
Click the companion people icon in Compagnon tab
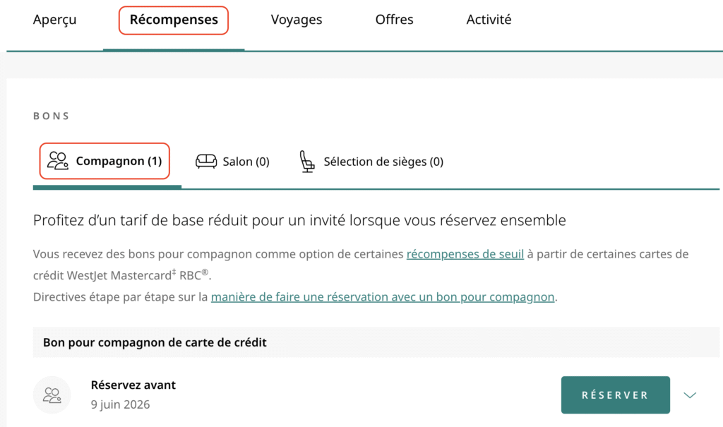[58, 161]
